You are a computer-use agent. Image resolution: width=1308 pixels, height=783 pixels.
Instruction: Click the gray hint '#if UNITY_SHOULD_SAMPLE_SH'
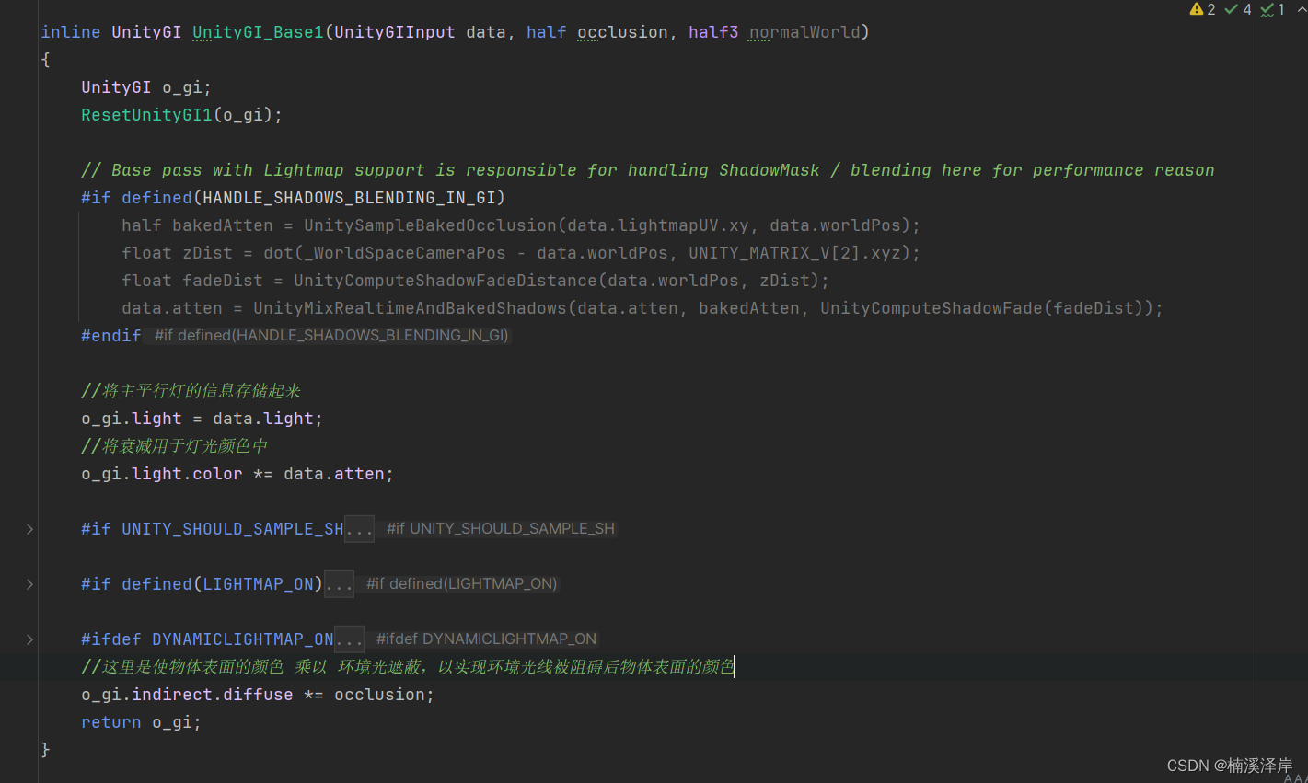coord(501,529)
